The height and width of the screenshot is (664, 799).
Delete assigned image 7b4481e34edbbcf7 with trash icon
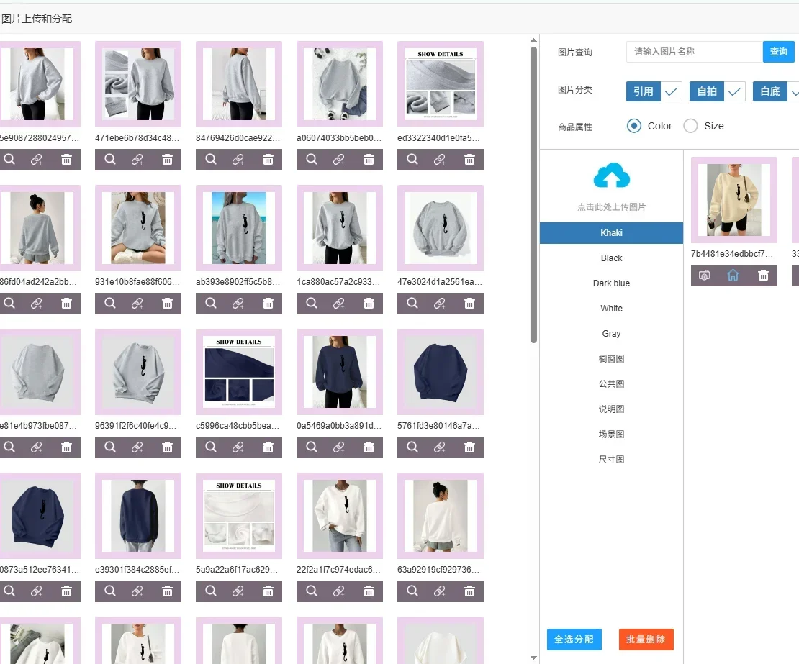pyautogui.click(x=763, y=276)
